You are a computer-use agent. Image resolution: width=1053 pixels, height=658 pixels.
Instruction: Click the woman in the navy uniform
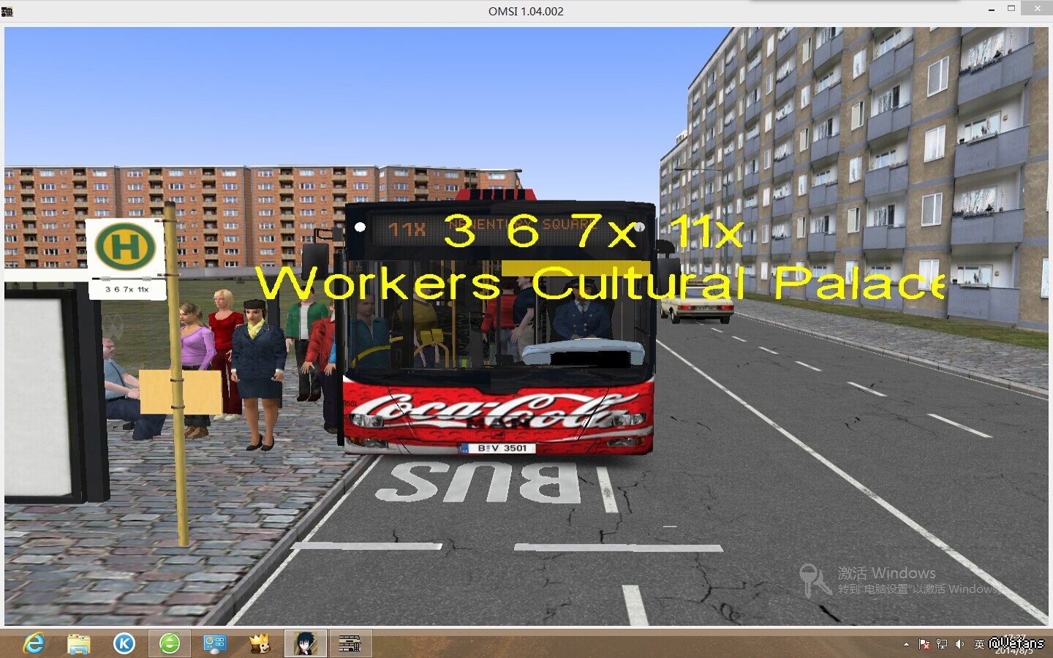click(x=257, y=374)
